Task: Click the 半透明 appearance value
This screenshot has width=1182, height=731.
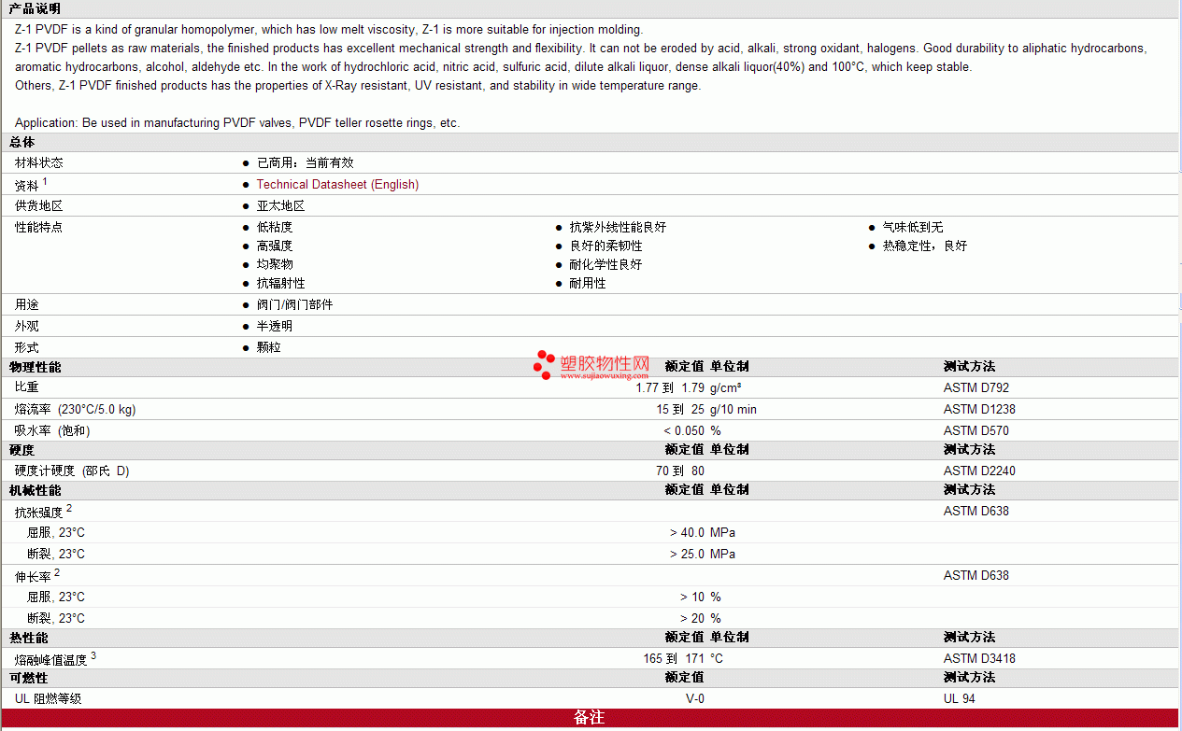Action: click(x=275, y=326)
